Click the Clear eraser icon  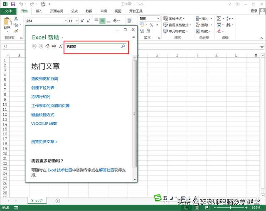coord(219,31)
